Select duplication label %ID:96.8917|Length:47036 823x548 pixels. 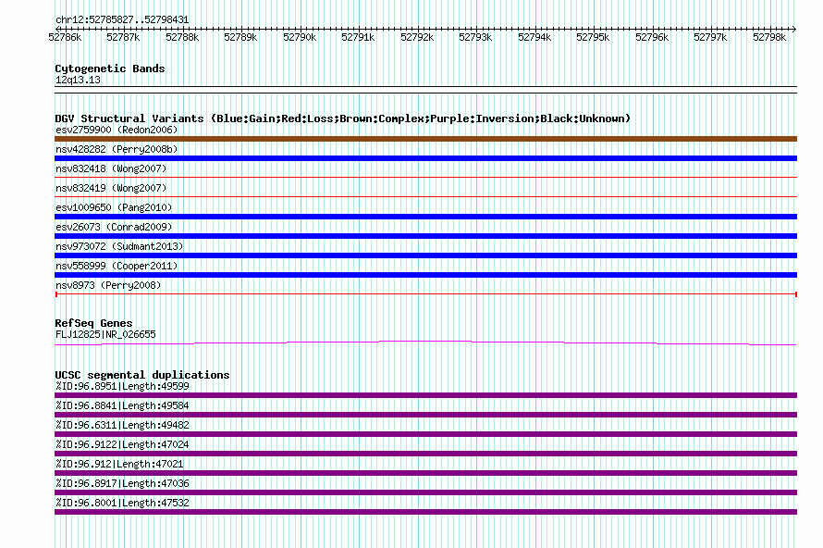point(122,483)
